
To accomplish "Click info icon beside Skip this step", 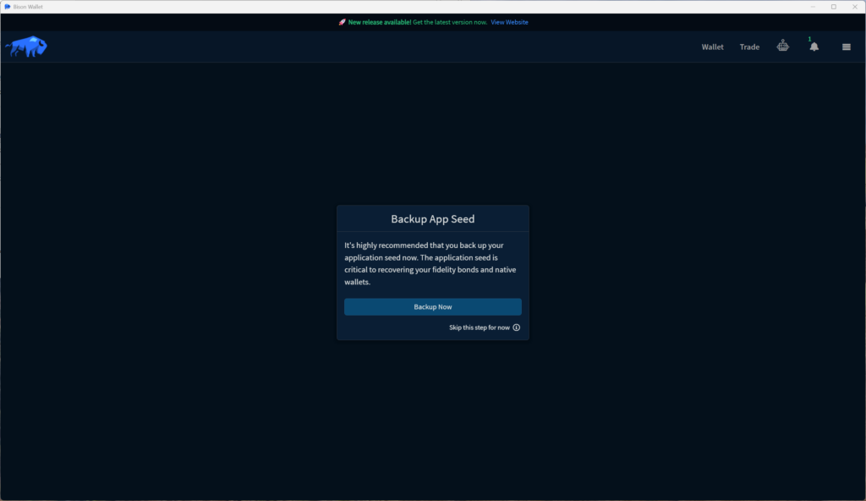I will point(517,328).
